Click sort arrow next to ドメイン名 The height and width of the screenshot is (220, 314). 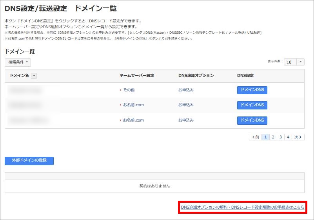[34, 76]
